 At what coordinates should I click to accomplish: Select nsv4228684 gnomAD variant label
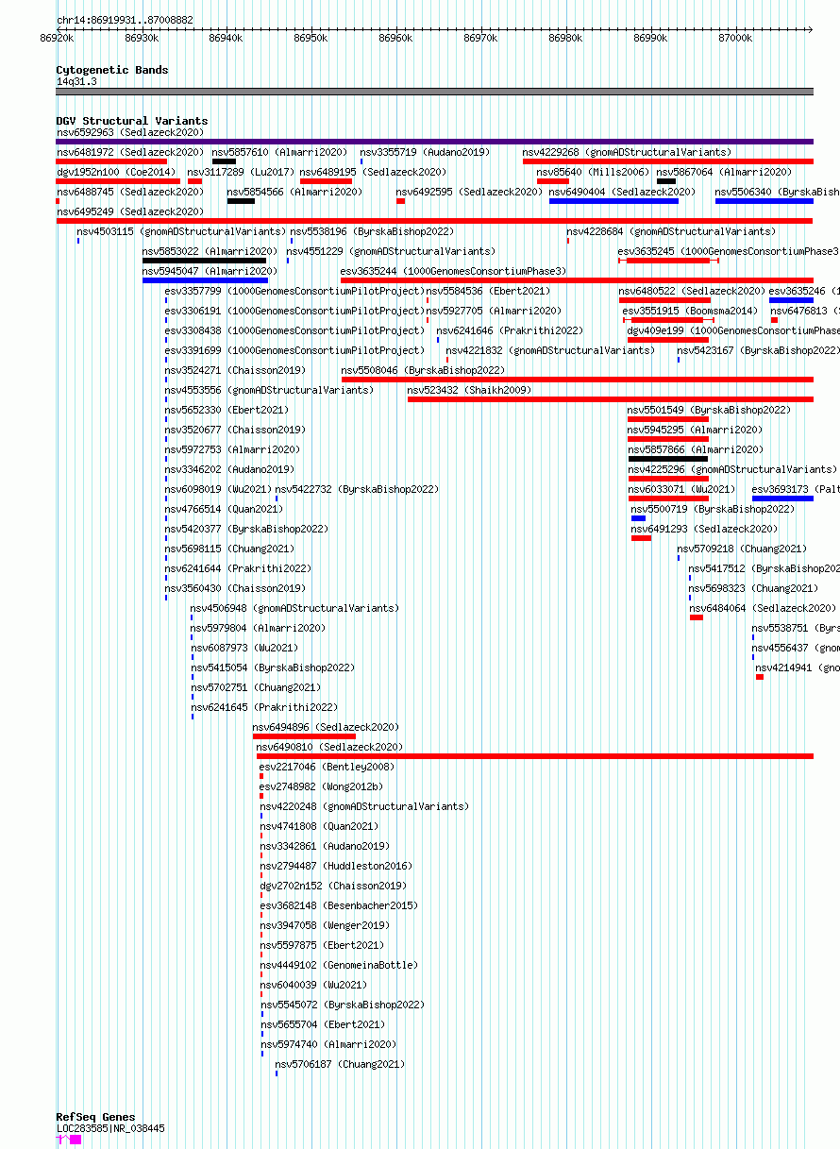[671, 231]
